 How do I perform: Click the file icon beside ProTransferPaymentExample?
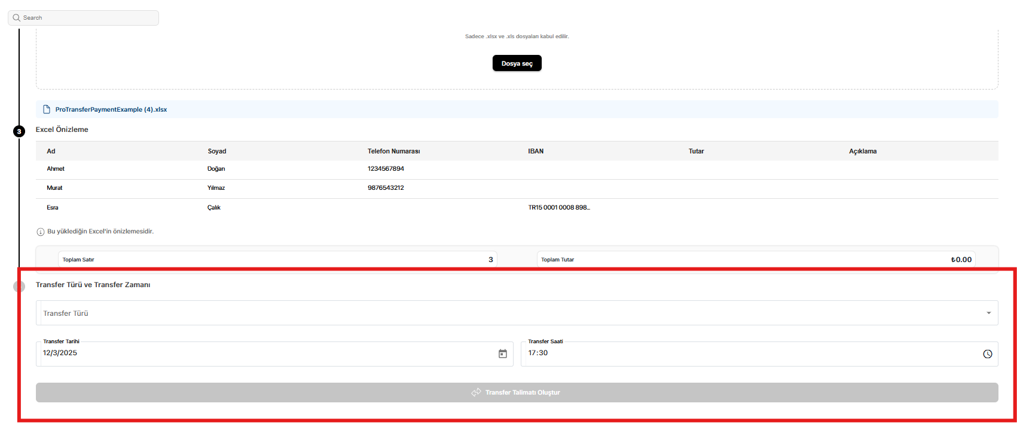click(47, 110)
